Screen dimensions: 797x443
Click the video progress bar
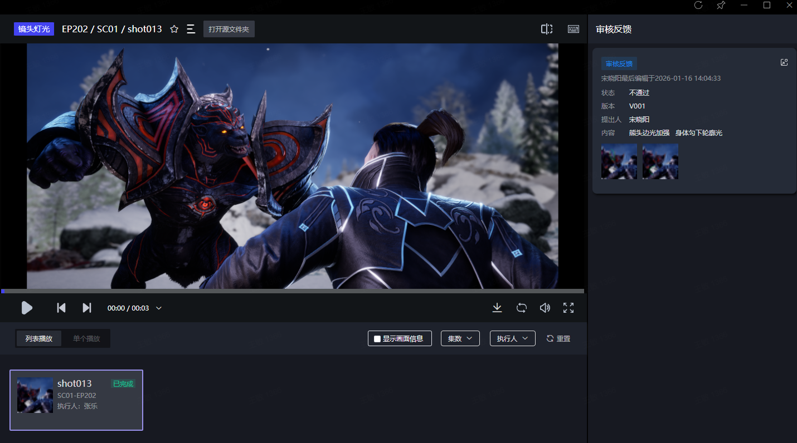point(292,291)
